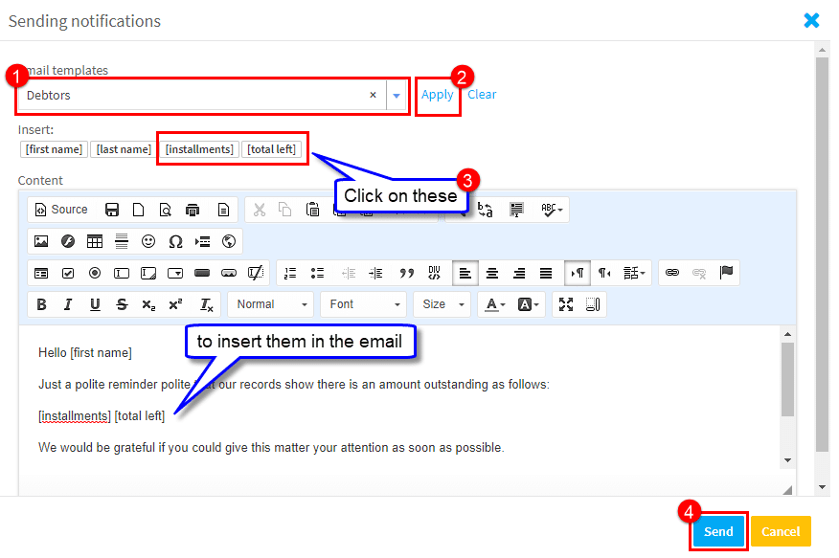Screen dimensions: 839x558
Task: Toggle Bold formatting
Action: click(x=41, y=304)
